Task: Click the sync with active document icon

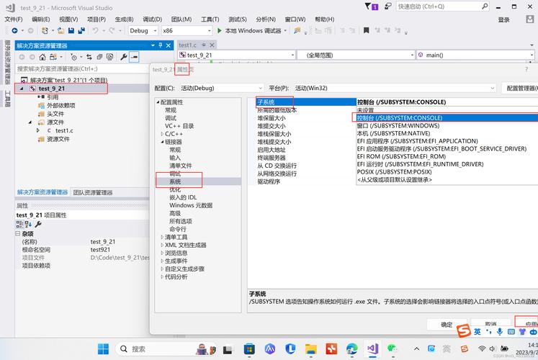Action: pyautogui.click(x=89, y=57)
